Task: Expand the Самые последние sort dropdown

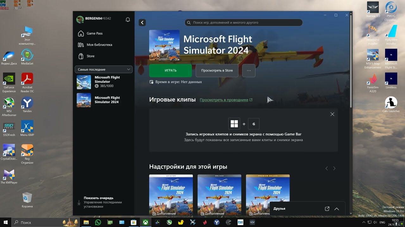Action: click(104, 69)
